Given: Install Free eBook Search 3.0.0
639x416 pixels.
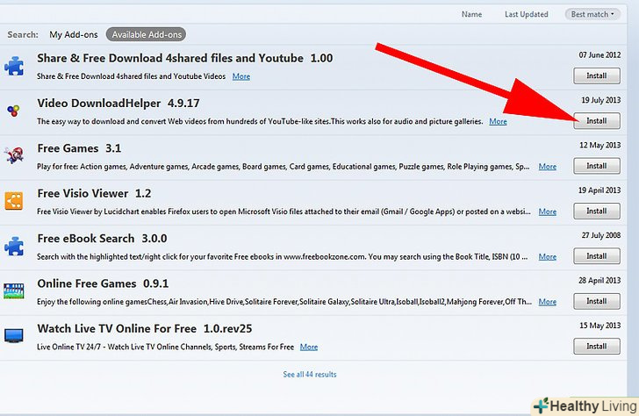Looking at the screenshot, I should point(597,256).
